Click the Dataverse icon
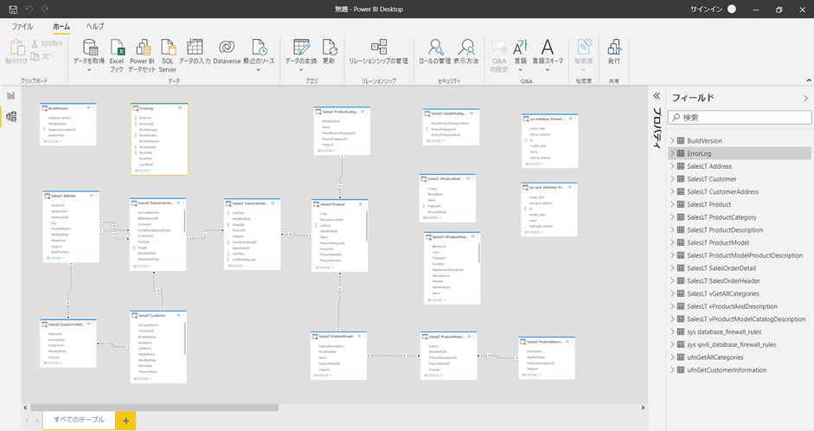Viewport: 814px width, 431px height. (227, 48)
